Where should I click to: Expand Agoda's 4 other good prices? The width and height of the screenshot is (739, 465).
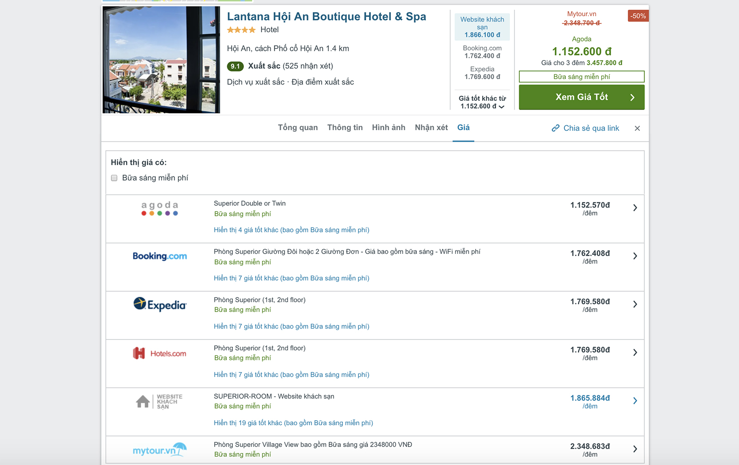tap(291, 230)
